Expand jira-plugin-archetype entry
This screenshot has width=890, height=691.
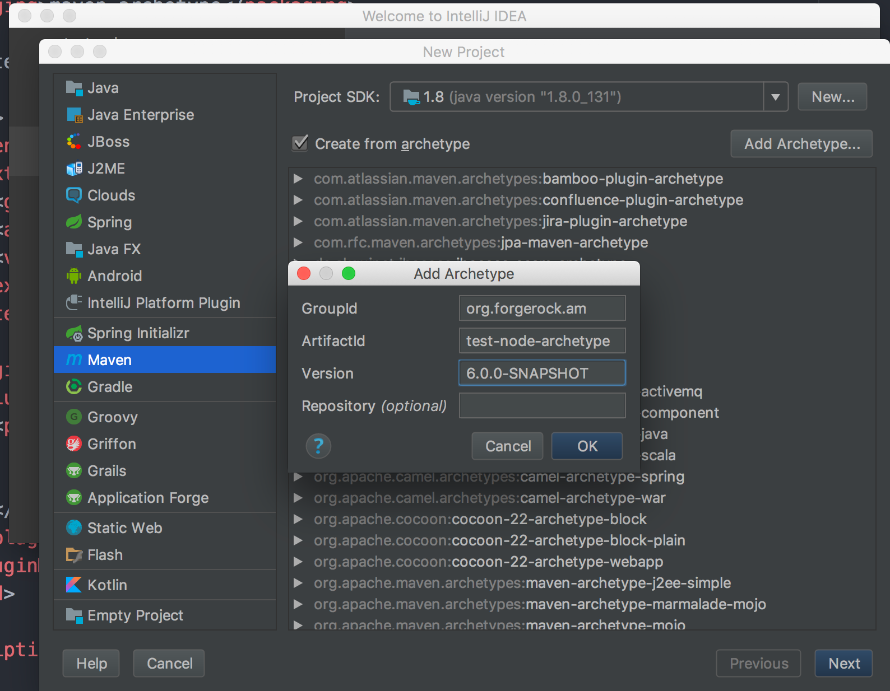tap(298, 221)
